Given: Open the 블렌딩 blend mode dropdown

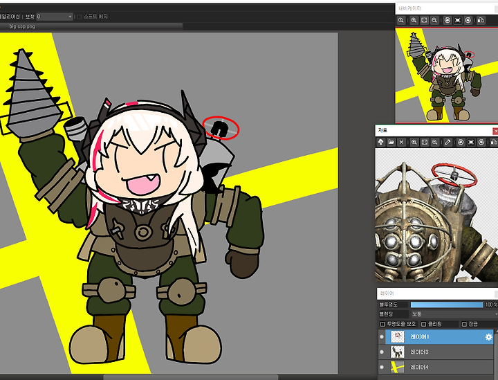Looking at the screenshot, I should [454, 314].
